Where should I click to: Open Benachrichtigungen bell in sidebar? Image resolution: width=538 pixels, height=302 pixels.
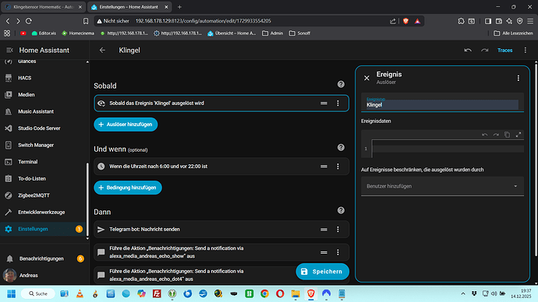[44, 258]
